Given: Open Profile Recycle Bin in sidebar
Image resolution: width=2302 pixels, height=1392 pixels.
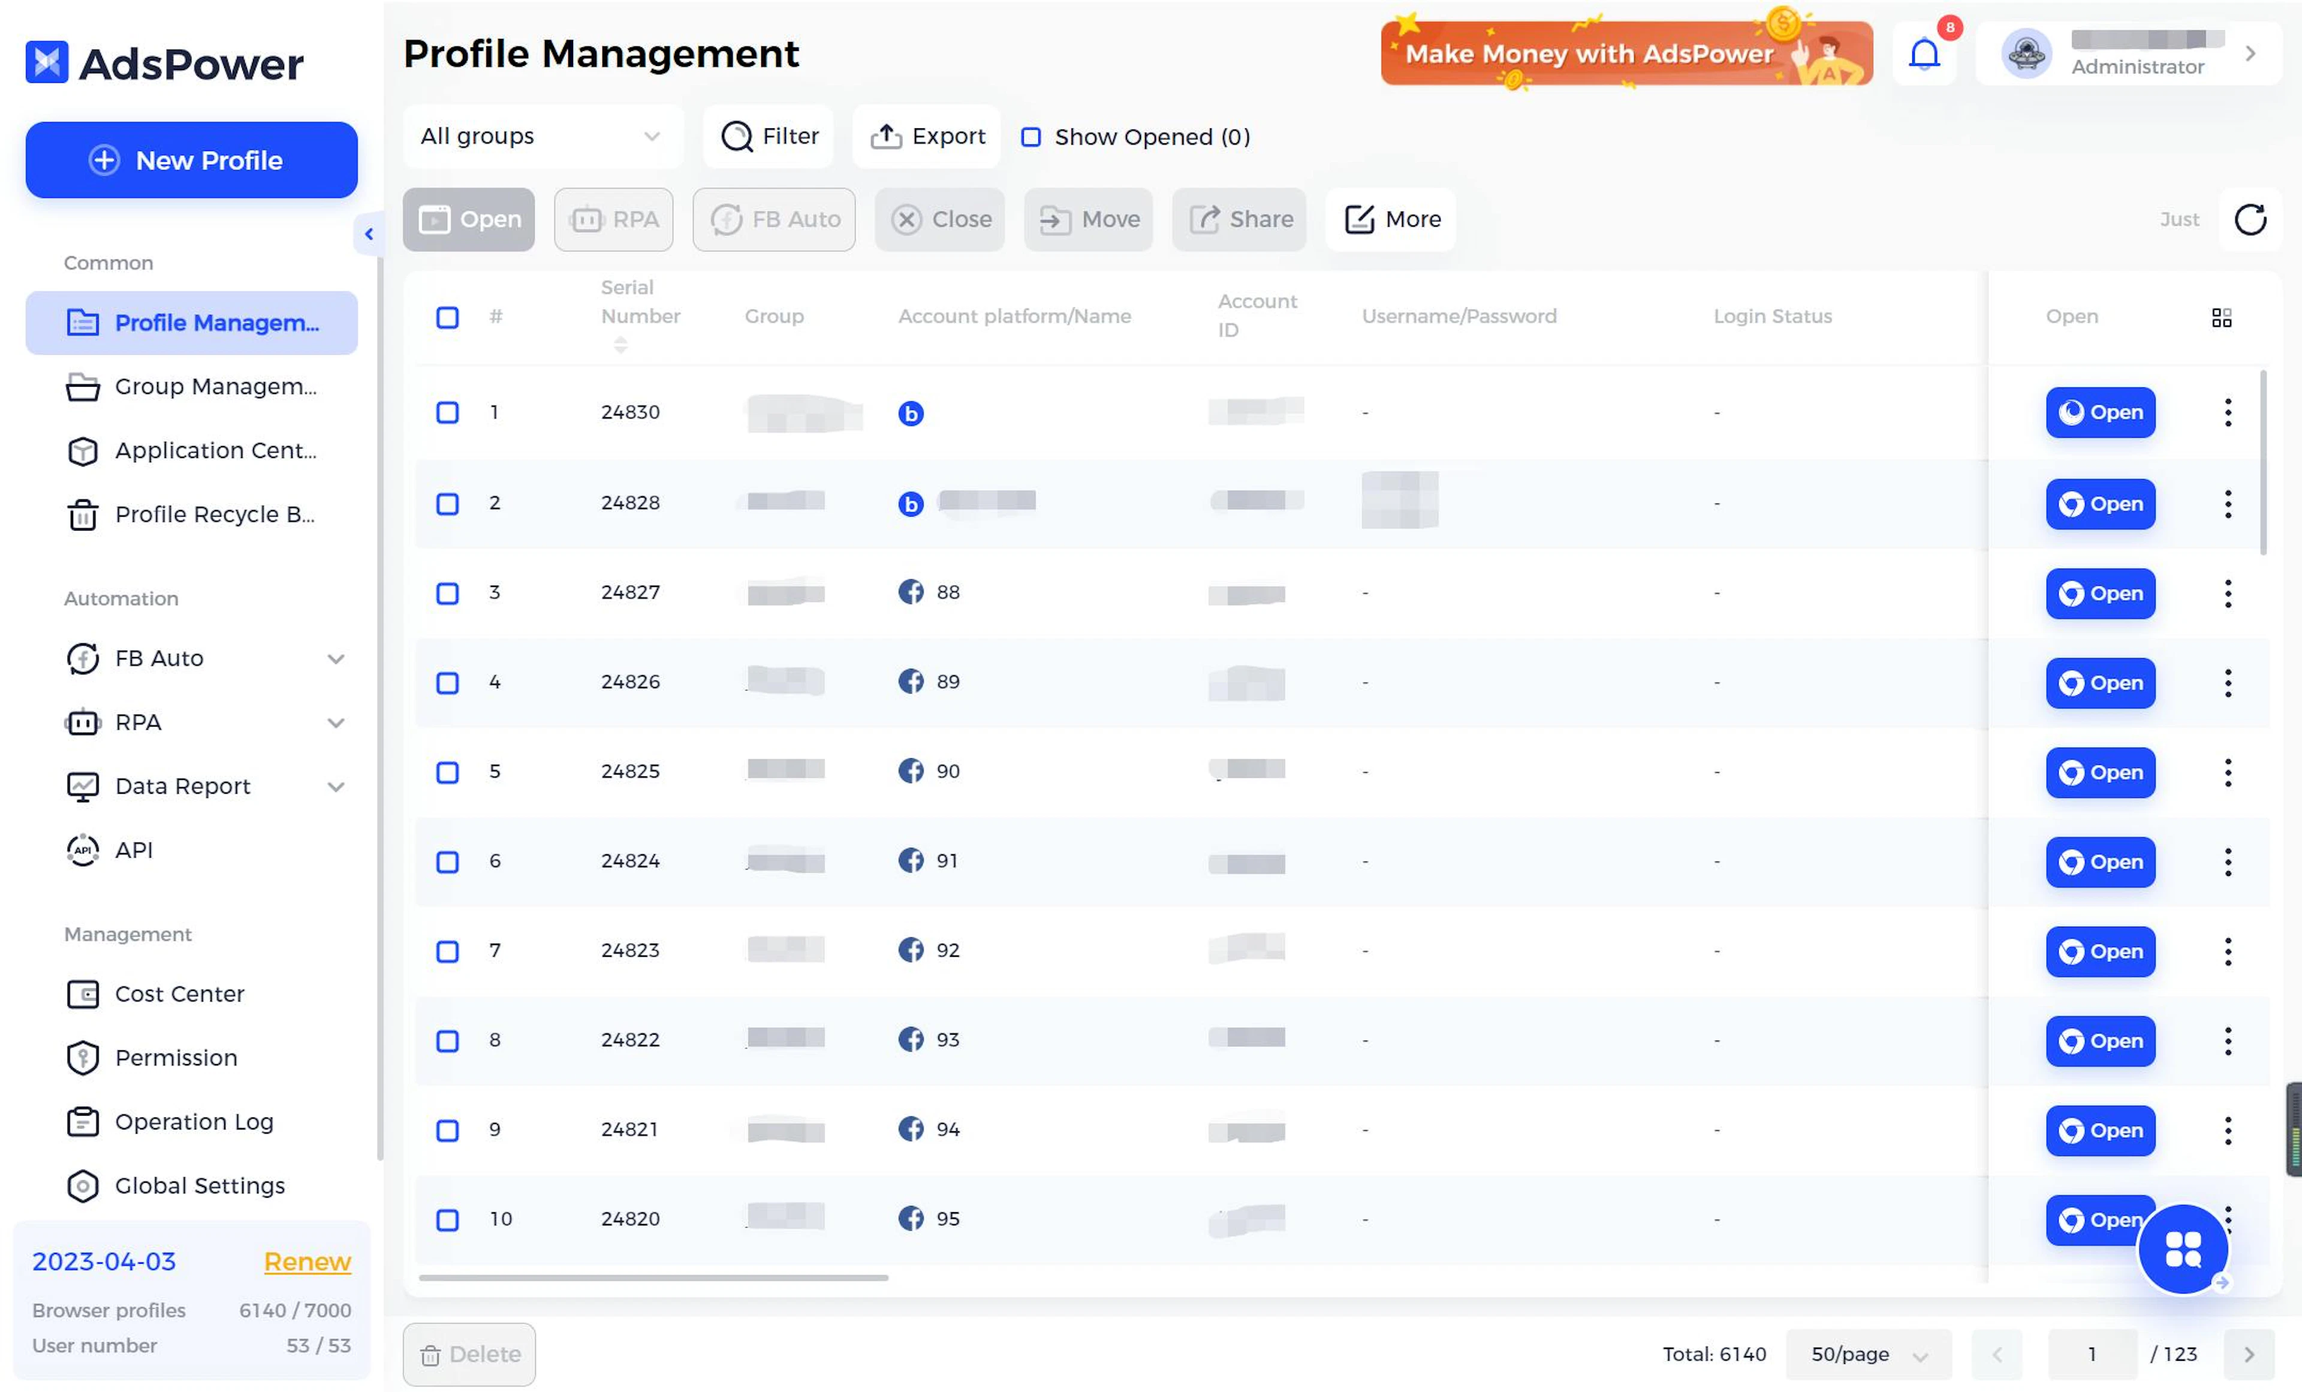Looking at the screenshot, I should point(191,515).
